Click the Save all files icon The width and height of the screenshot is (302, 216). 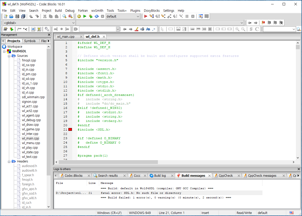pyautogui.click(x=23, y=16)
